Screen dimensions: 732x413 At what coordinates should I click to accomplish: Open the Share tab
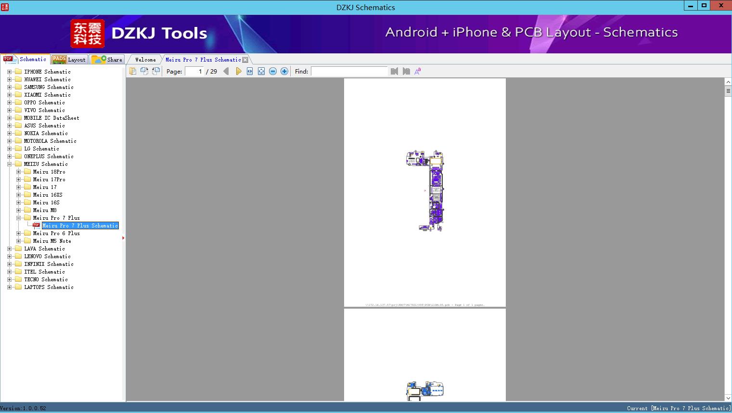[x=107, y=60]
